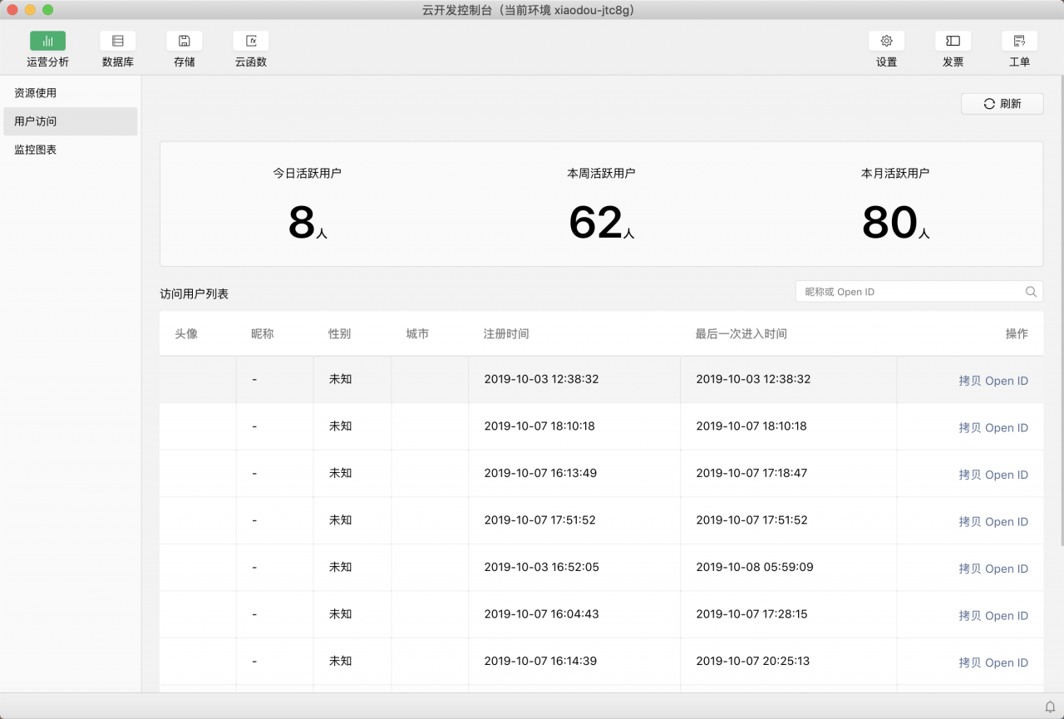Copy Open ID for user registered 2019-10-03 16:52:05

tap(993, 569)
